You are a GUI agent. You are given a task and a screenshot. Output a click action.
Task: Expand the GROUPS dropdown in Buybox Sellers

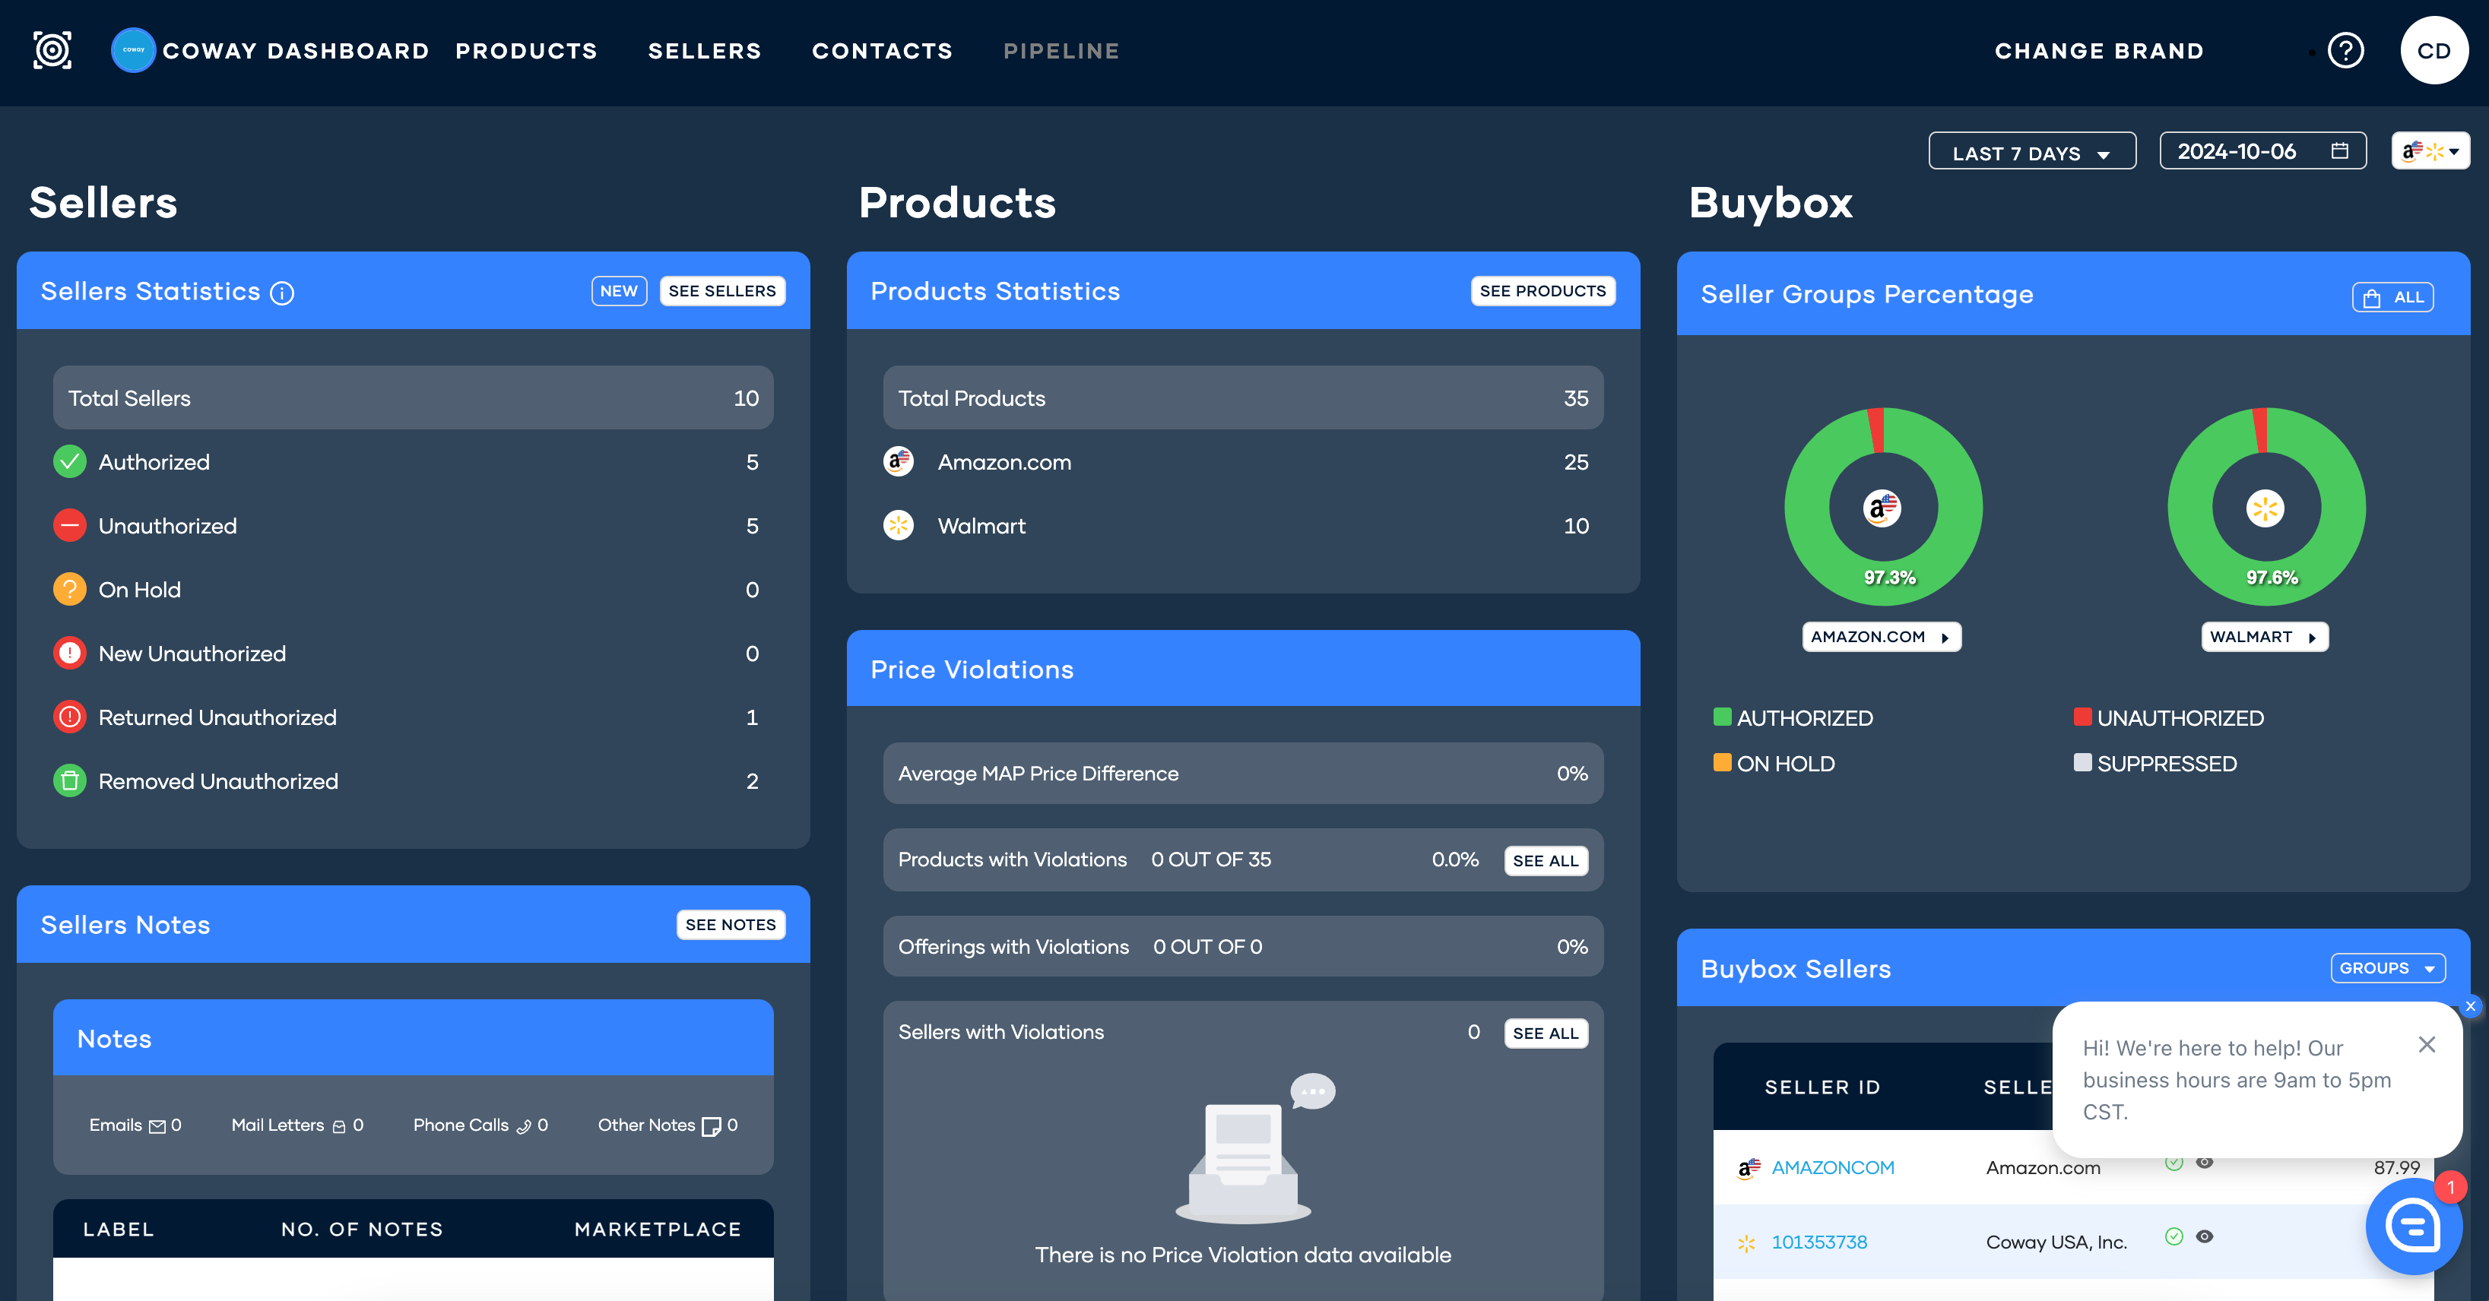pos(2389,969)
